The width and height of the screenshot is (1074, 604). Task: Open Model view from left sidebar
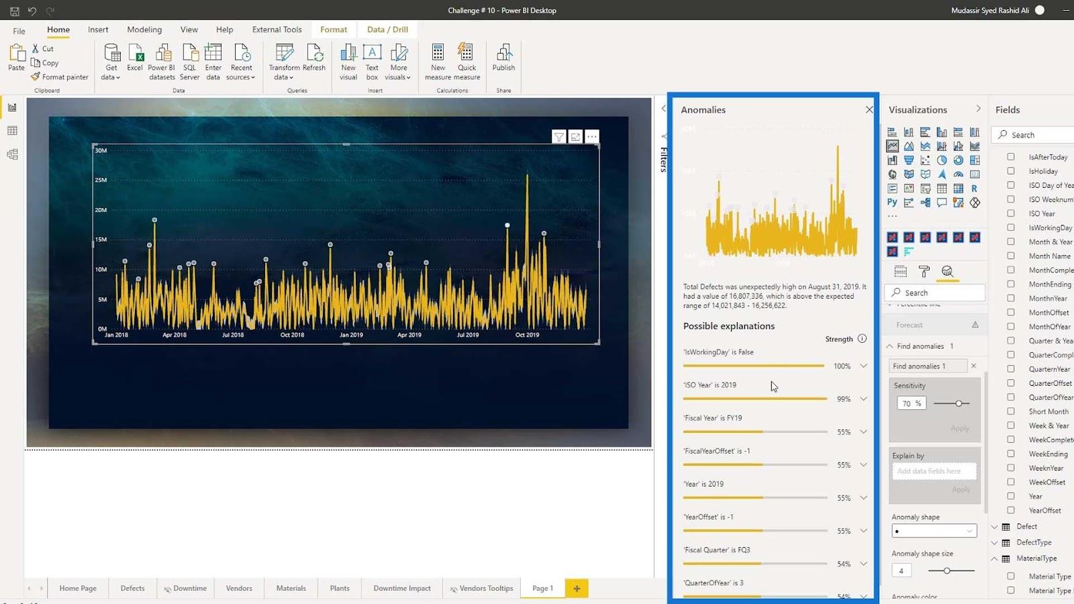tap(12, 154)
